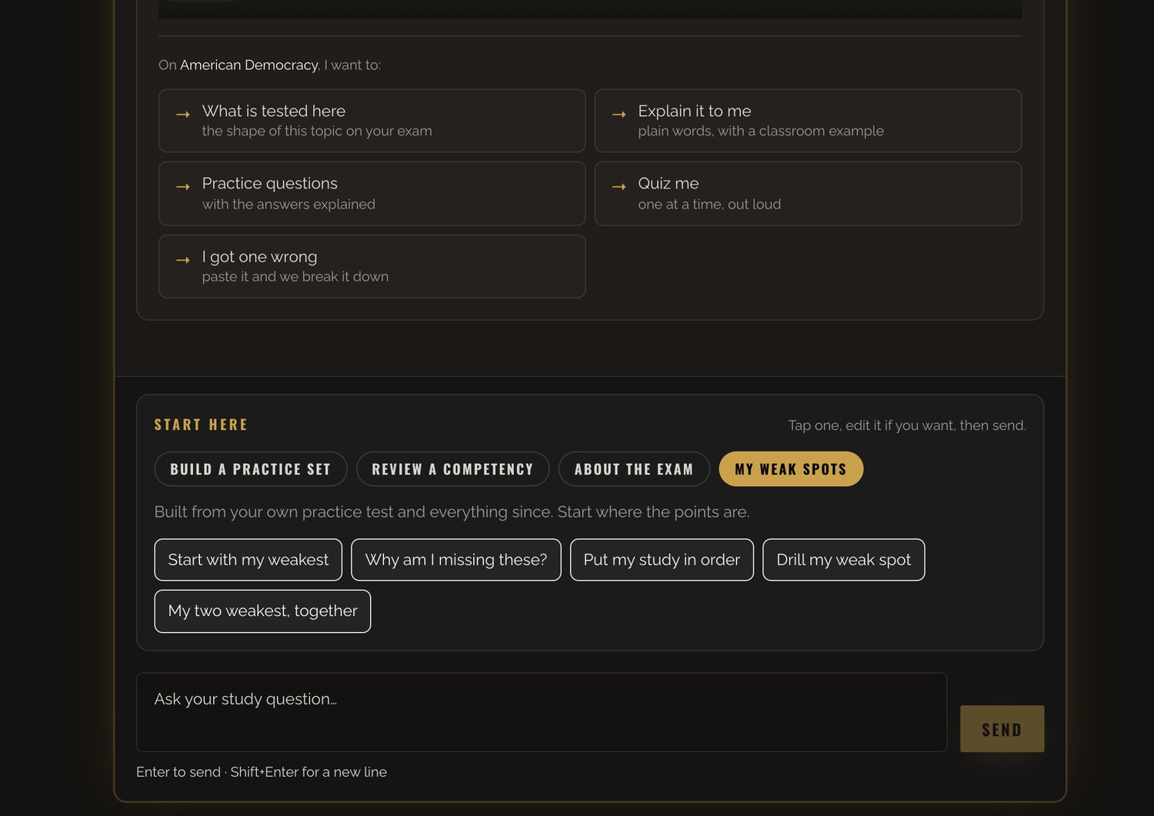Click the arrow icon beside "What is tested here"

click(183, 115)
